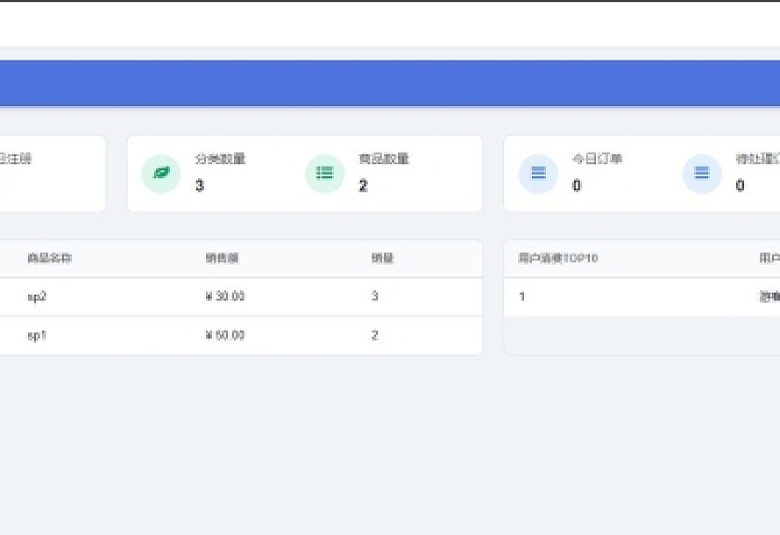Click the 今日订单 zero value
This screenshot has width=780, height=535.
[577, 186]
